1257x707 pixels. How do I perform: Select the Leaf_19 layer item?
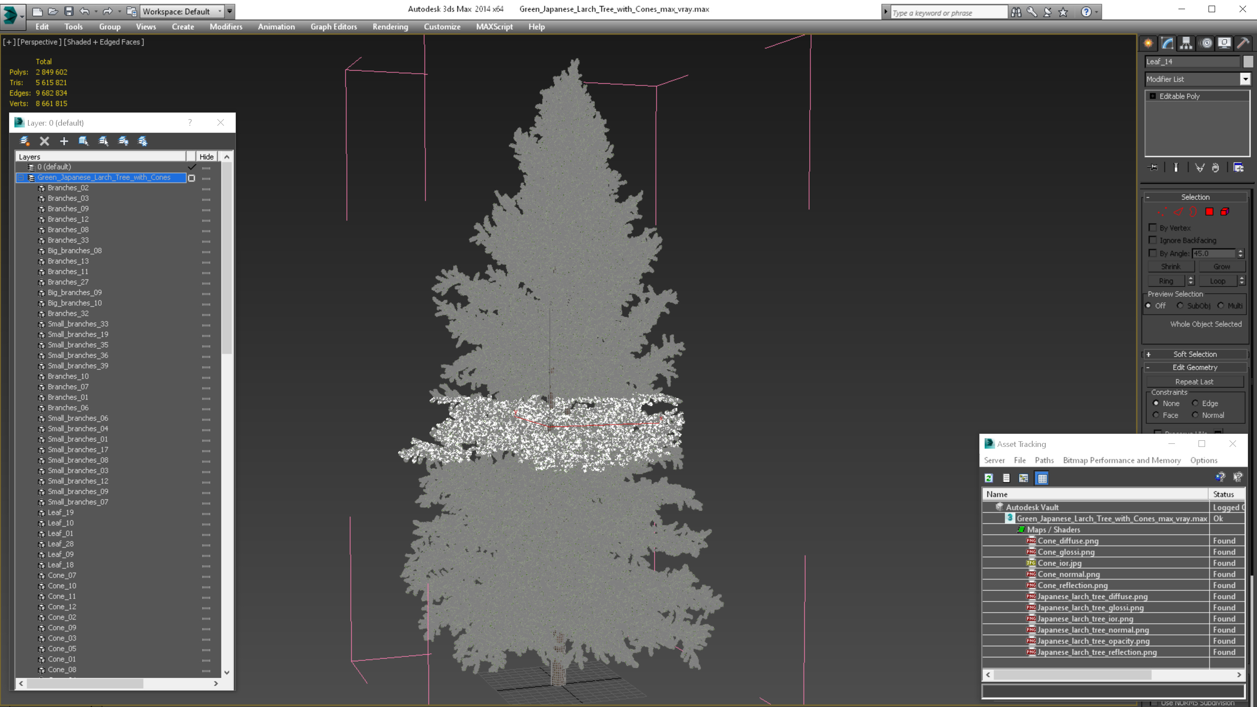pyautogui.click(x=61, y=512)
